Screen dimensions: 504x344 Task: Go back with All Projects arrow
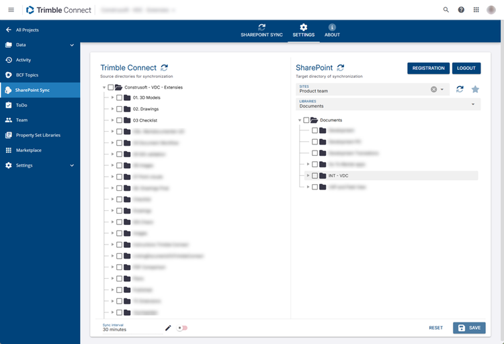(9, 30)
